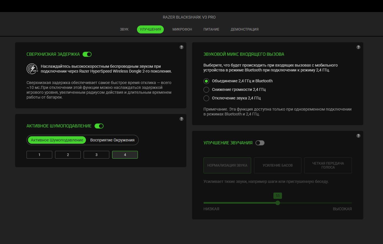383x244 pixels.
Task: Enable Улучшение звучания switch
Action: click(x=260, y=143)
